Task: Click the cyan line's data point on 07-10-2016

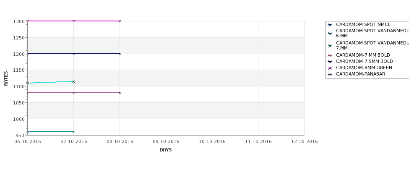Action: pyautogui.click(x=73, y=81)
